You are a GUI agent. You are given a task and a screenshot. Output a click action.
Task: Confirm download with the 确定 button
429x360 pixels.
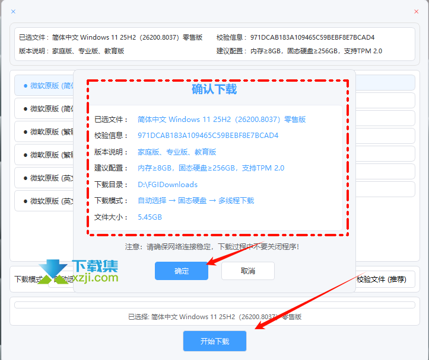pos(182,271)
